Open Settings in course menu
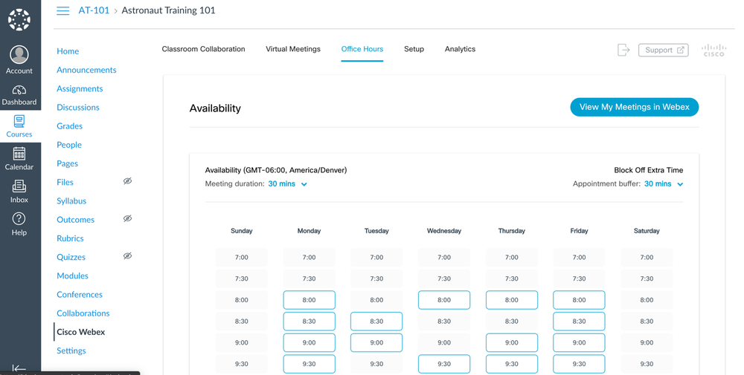 pyautogui.click(x=71, y=350)
